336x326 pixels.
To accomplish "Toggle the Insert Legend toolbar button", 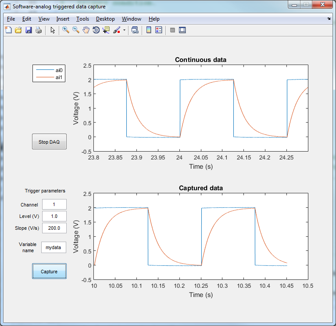I will pos(159,30).
